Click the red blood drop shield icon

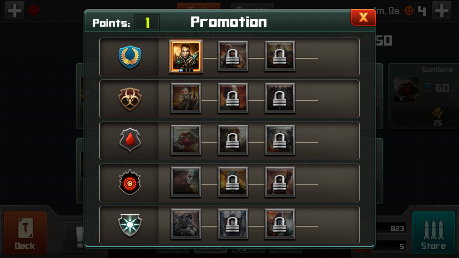130,140
